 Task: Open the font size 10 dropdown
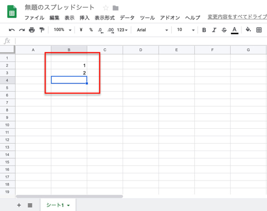point(186,30)
